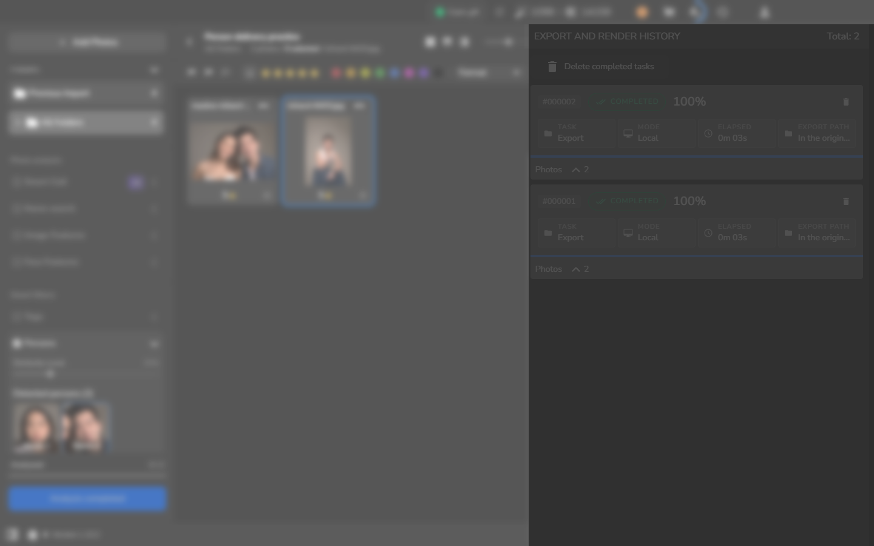Collapse the Photos list under task #000002

(576, 170)
